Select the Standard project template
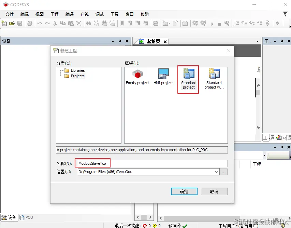The width and height of the screenshot is (291, 228). click(189, 79)
